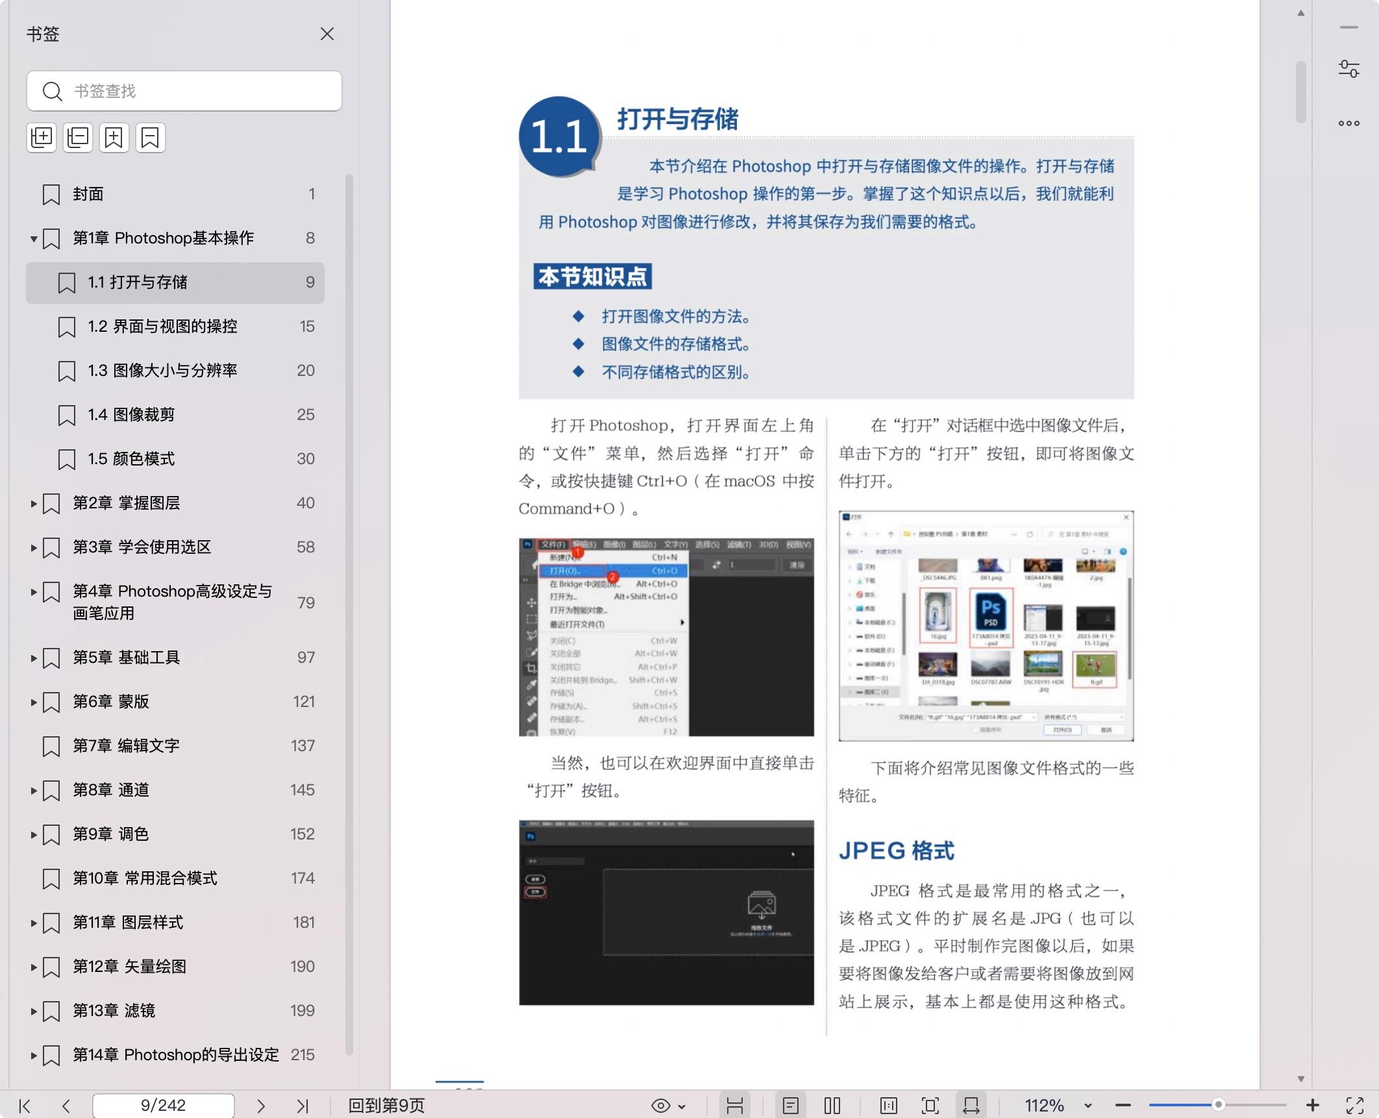The image size is (1379, 1118).
Task: Expand 第11章 图层样式 chapter
Action: [x=34, y=923]
